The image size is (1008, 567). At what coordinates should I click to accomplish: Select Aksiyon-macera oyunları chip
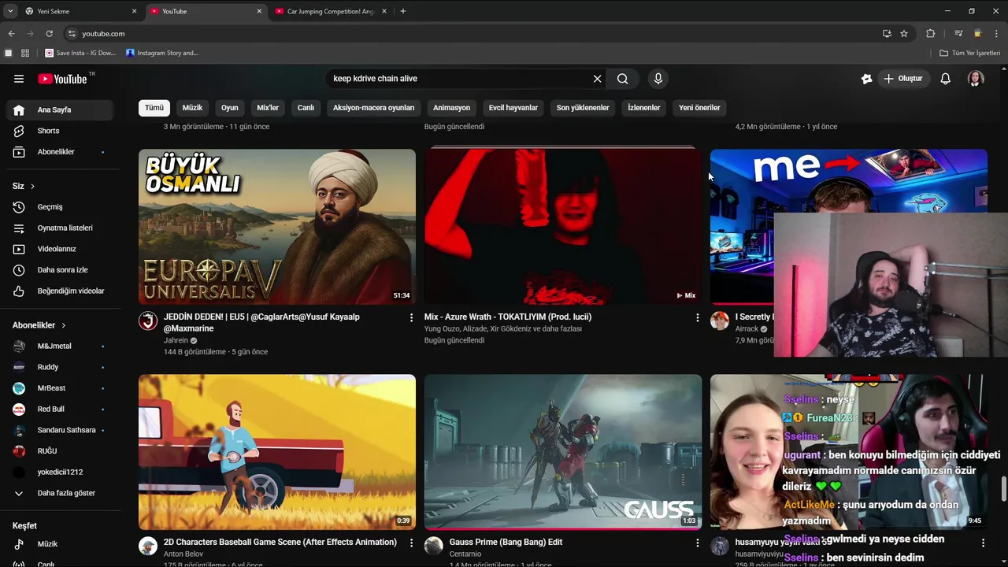[x=374, y=108]
